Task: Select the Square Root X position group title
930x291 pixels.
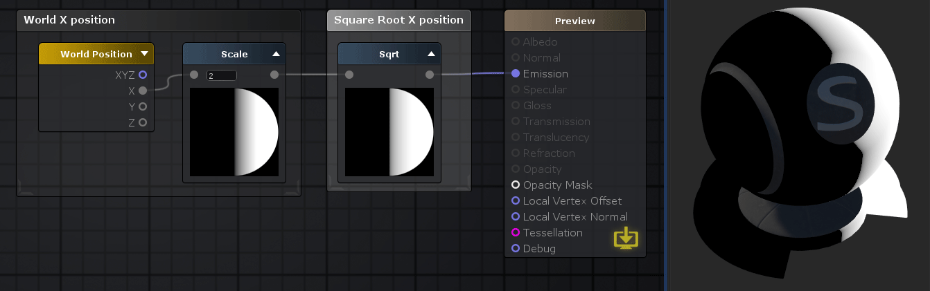Action: click(x=398, y=20)
